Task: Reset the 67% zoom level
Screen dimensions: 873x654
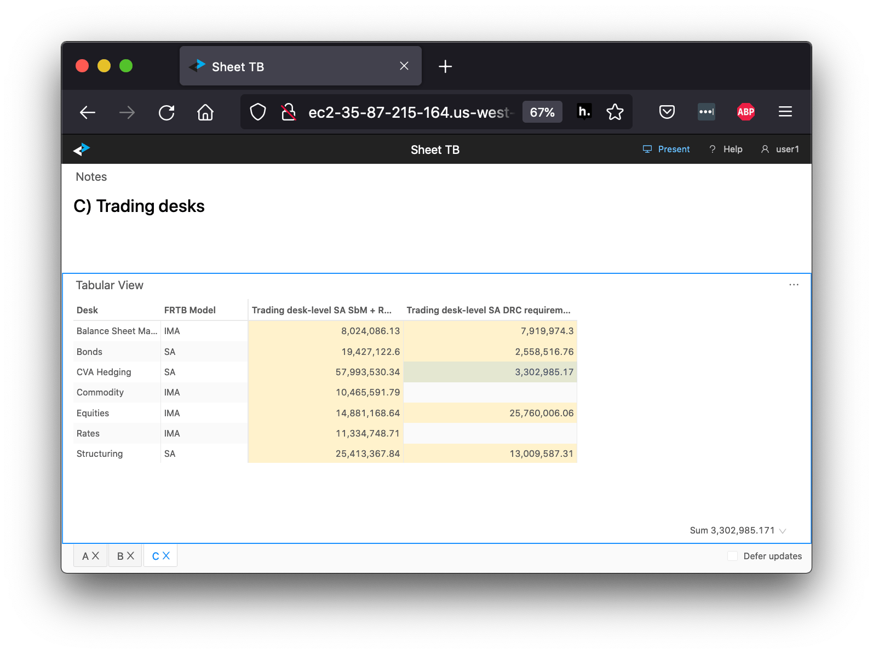Action: click(542, 112)
